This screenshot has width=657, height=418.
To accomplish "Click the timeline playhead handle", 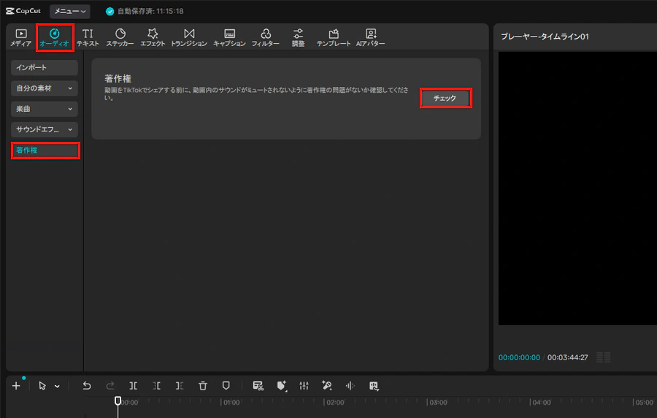I will point(118,400).
